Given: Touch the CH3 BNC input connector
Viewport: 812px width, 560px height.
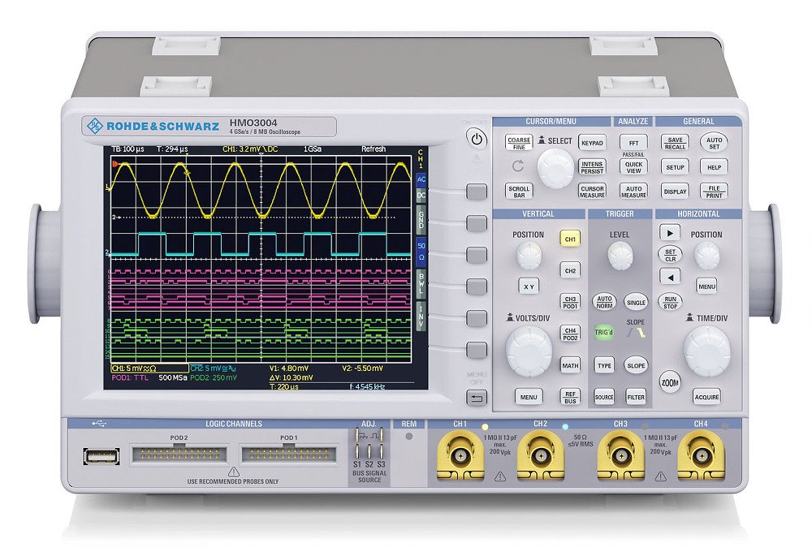Looking at the screenshot, I should [620, 456].
